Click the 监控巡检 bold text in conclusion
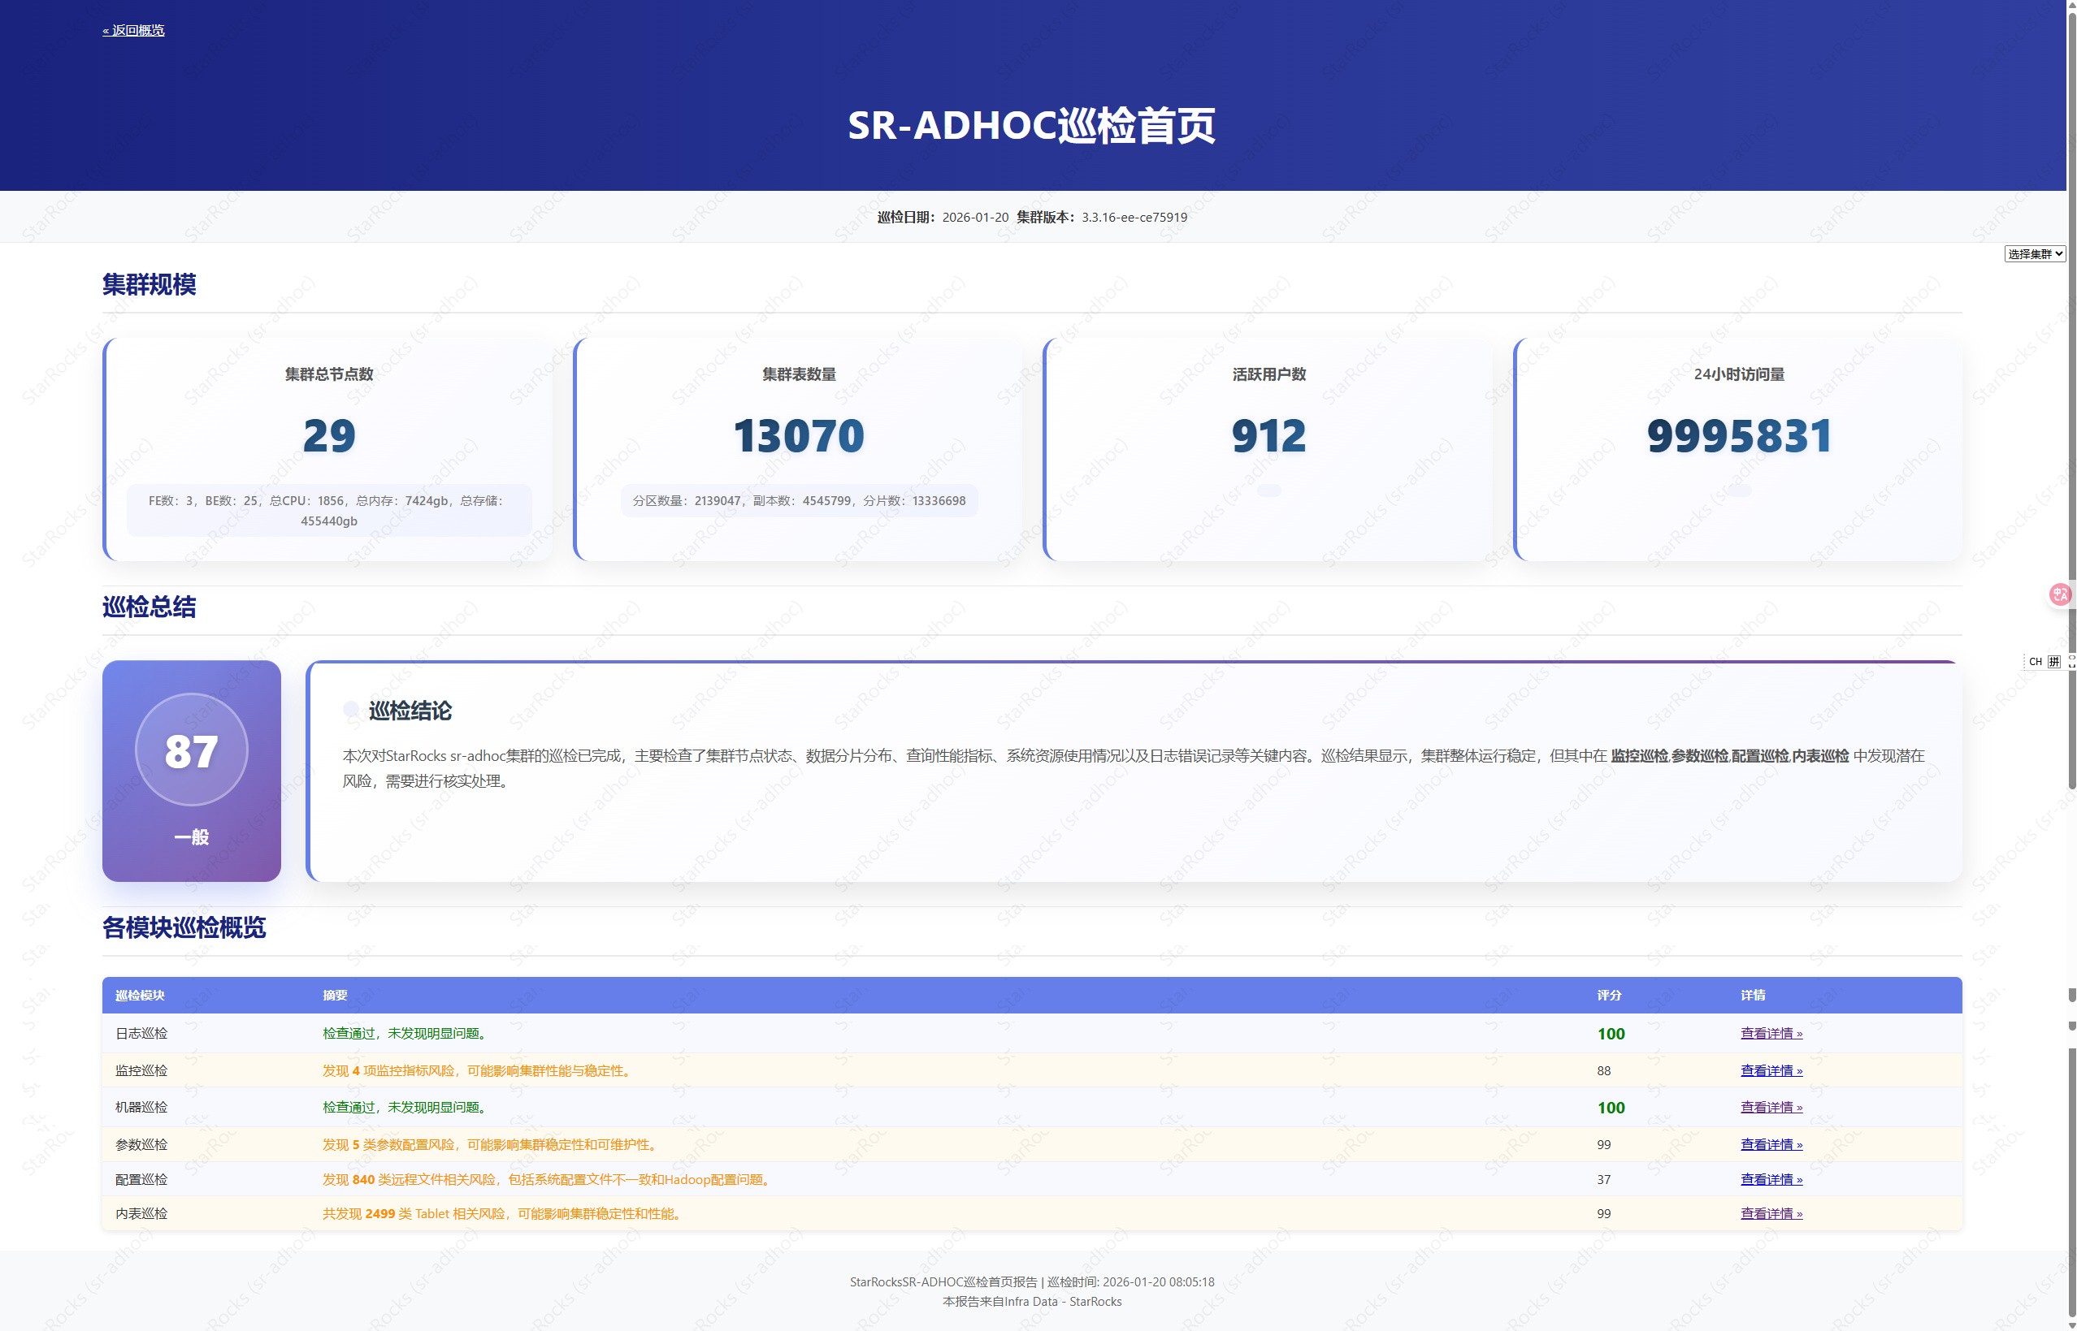This screenshot has width=2077, height=1331. tap(1638, 756)
